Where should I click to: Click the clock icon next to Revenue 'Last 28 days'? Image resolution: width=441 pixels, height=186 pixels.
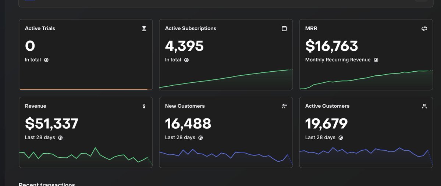(x=60, y=137)
